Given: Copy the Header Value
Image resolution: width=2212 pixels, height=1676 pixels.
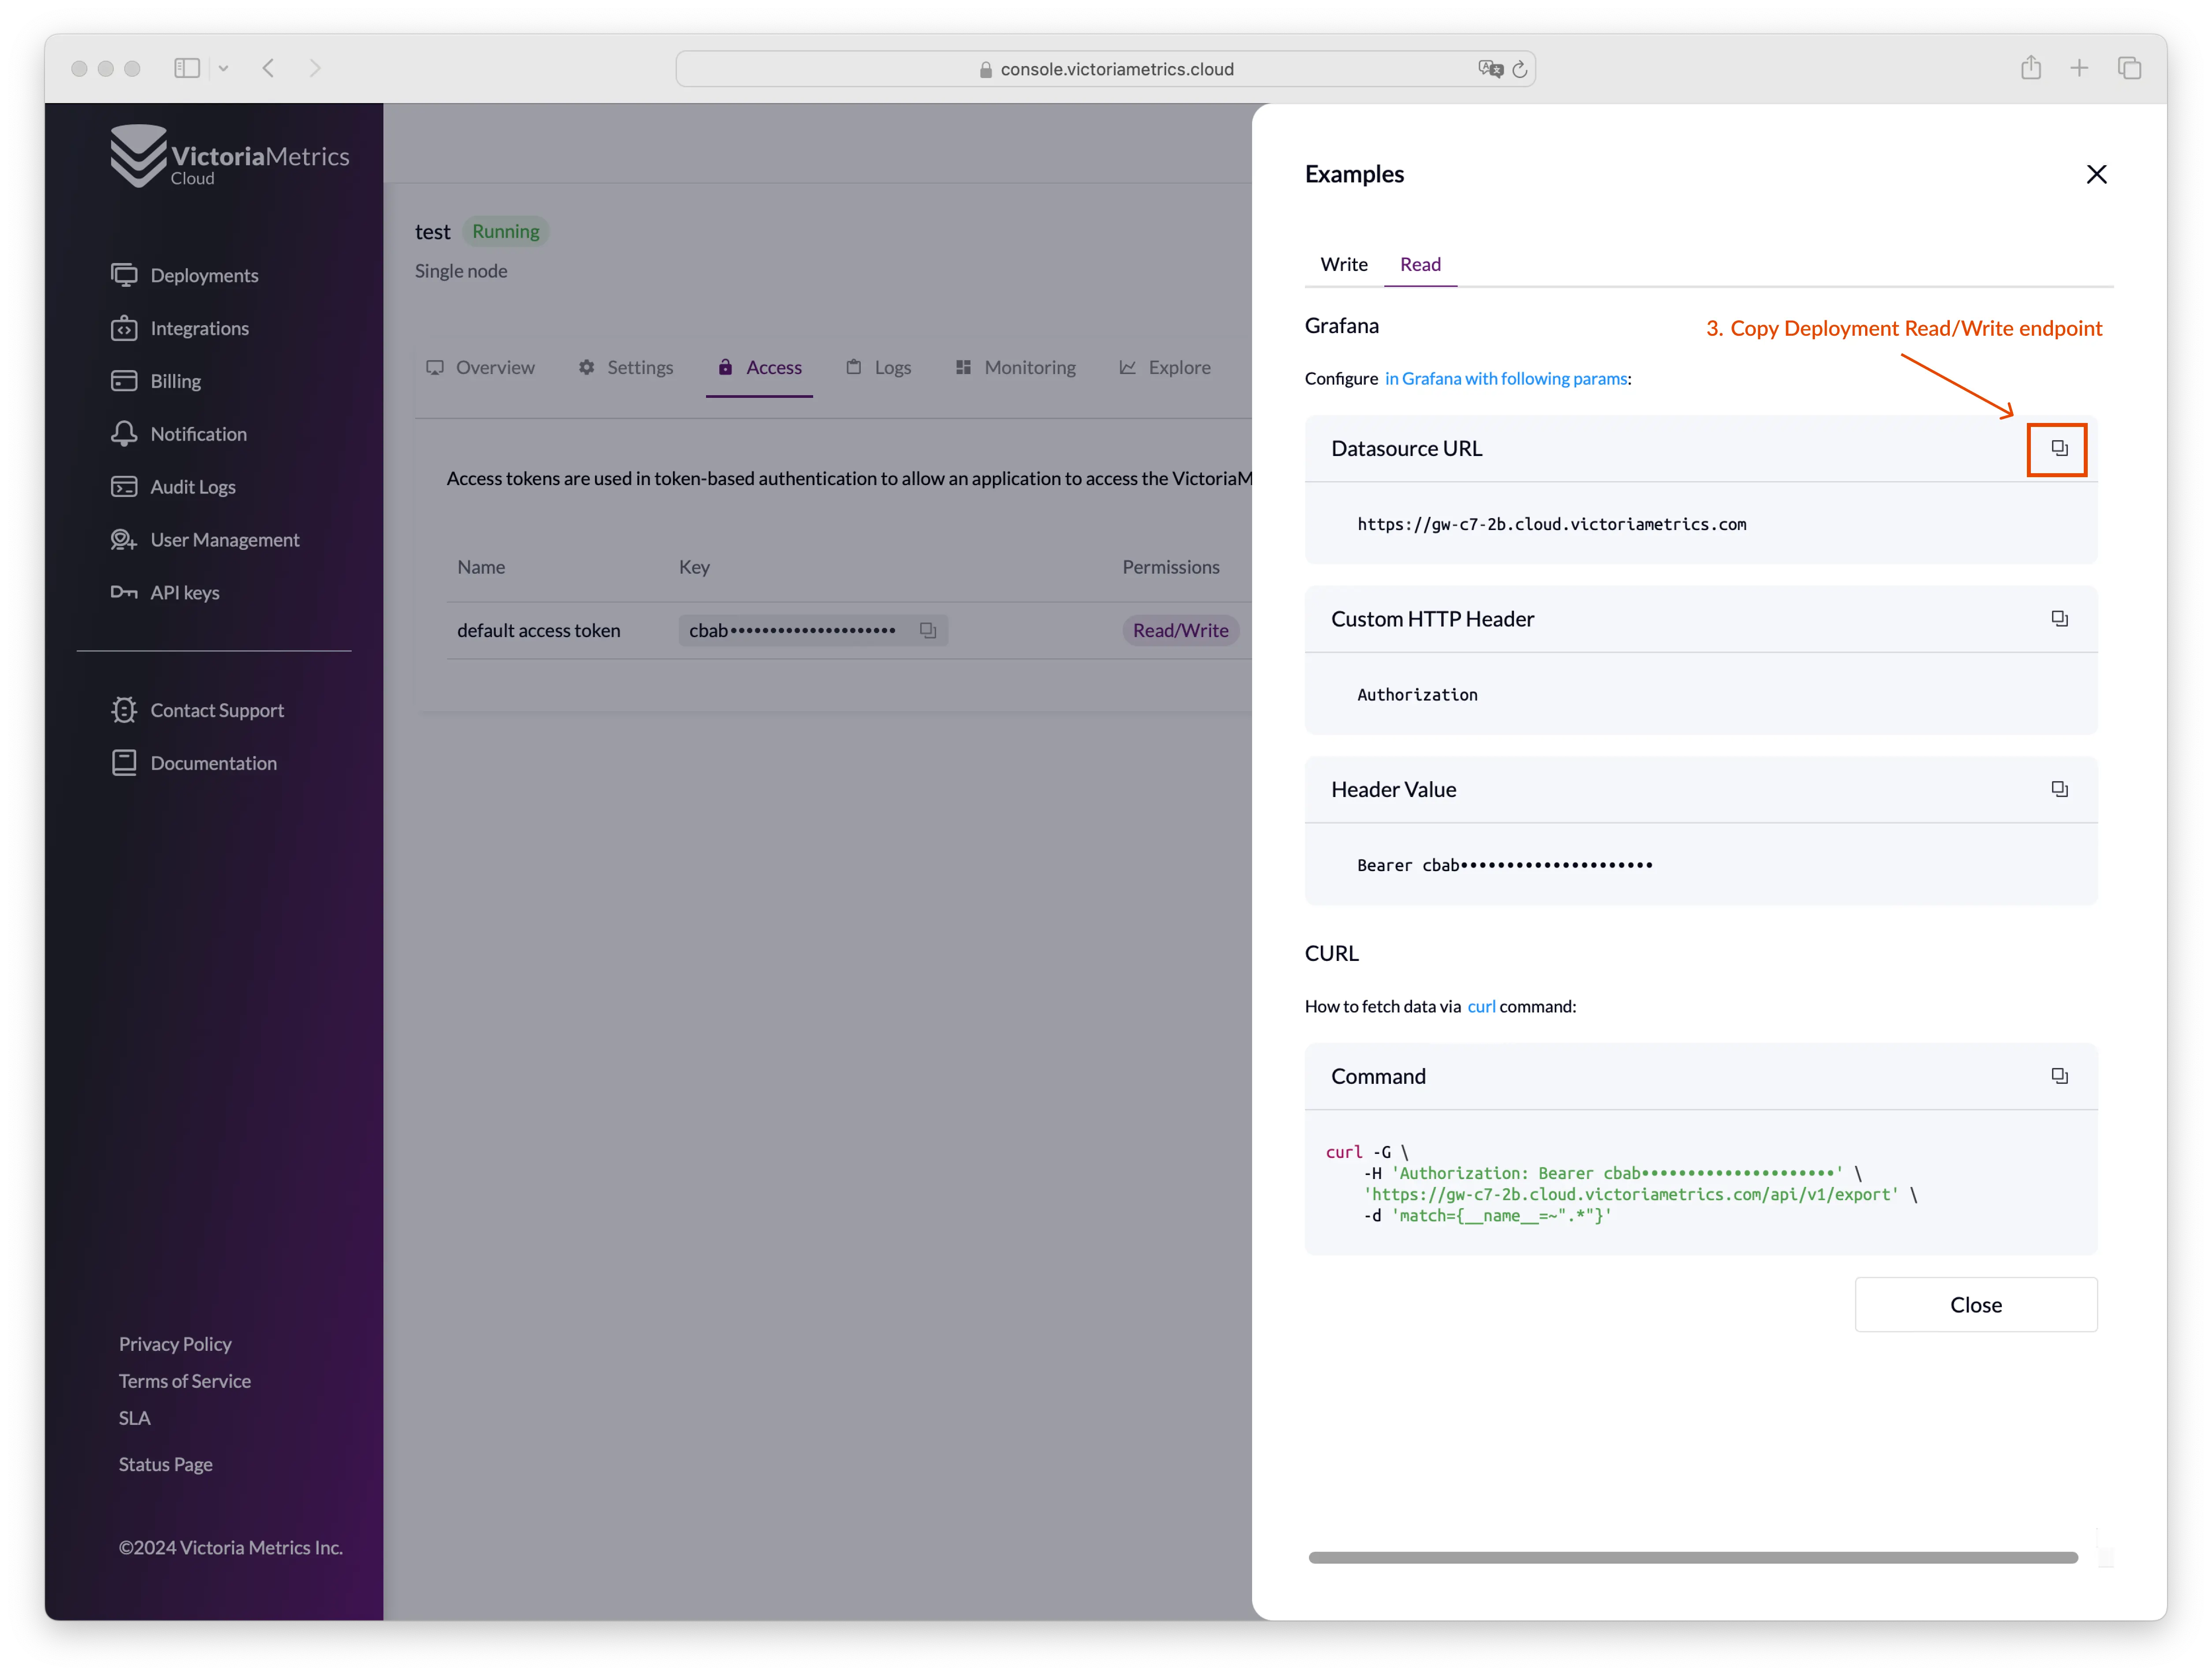Looking at the screenshot, I should click(x=2059, y=790).
